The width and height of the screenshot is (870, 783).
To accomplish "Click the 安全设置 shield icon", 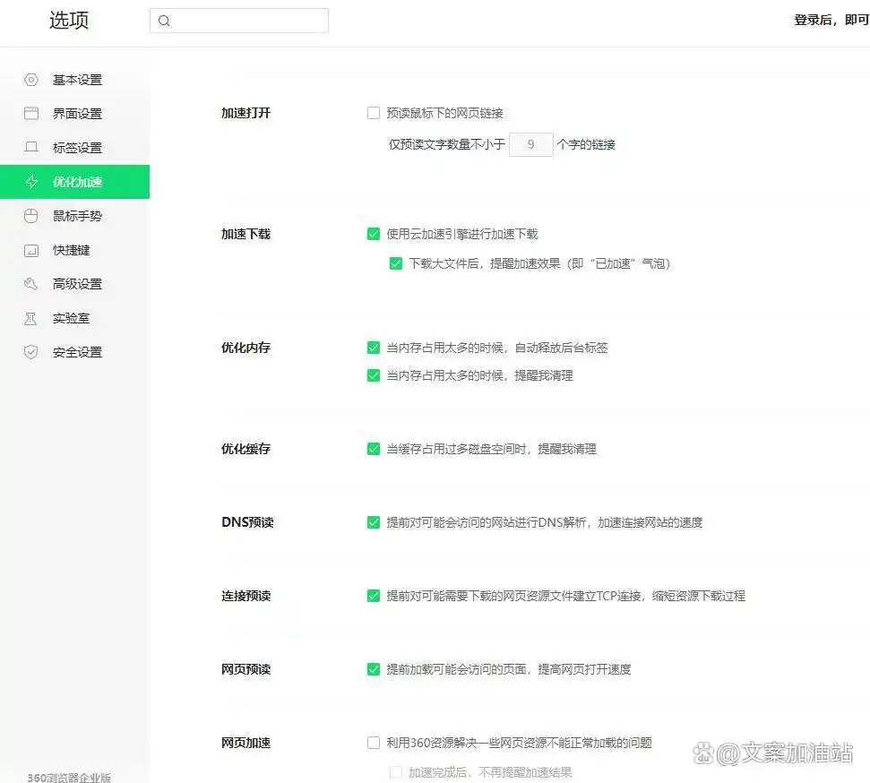I will tap(31, 352).
